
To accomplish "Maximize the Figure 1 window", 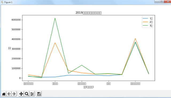I will point(162,2).
